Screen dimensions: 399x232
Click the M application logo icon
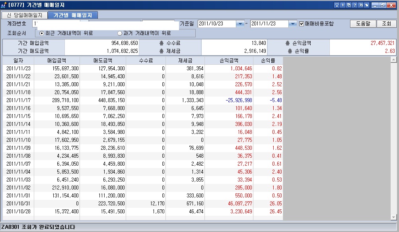(4, 5)
